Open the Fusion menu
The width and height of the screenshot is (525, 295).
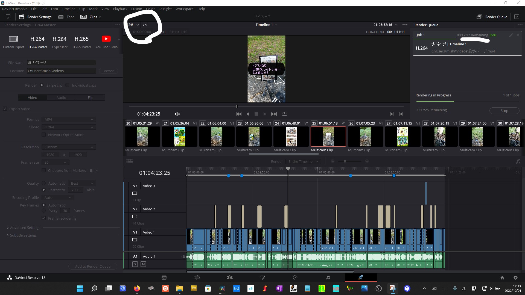136,9
